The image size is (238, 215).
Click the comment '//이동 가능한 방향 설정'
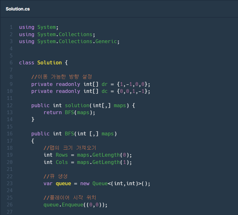tap(62, 77)
